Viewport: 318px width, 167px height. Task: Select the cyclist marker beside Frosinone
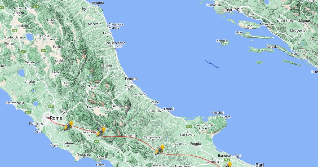tap(101, 132)
